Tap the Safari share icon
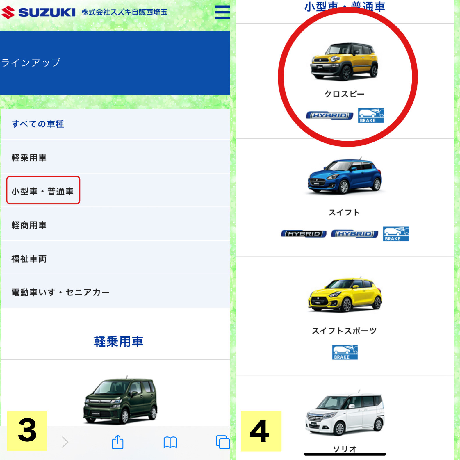 click(x=118, y=442)
